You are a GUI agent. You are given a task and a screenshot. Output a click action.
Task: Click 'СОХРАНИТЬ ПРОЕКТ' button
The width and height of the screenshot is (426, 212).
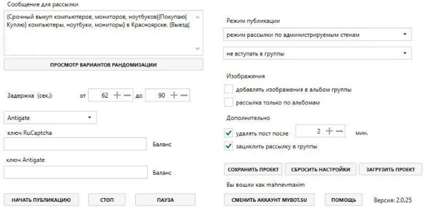[x=253, y=170]
